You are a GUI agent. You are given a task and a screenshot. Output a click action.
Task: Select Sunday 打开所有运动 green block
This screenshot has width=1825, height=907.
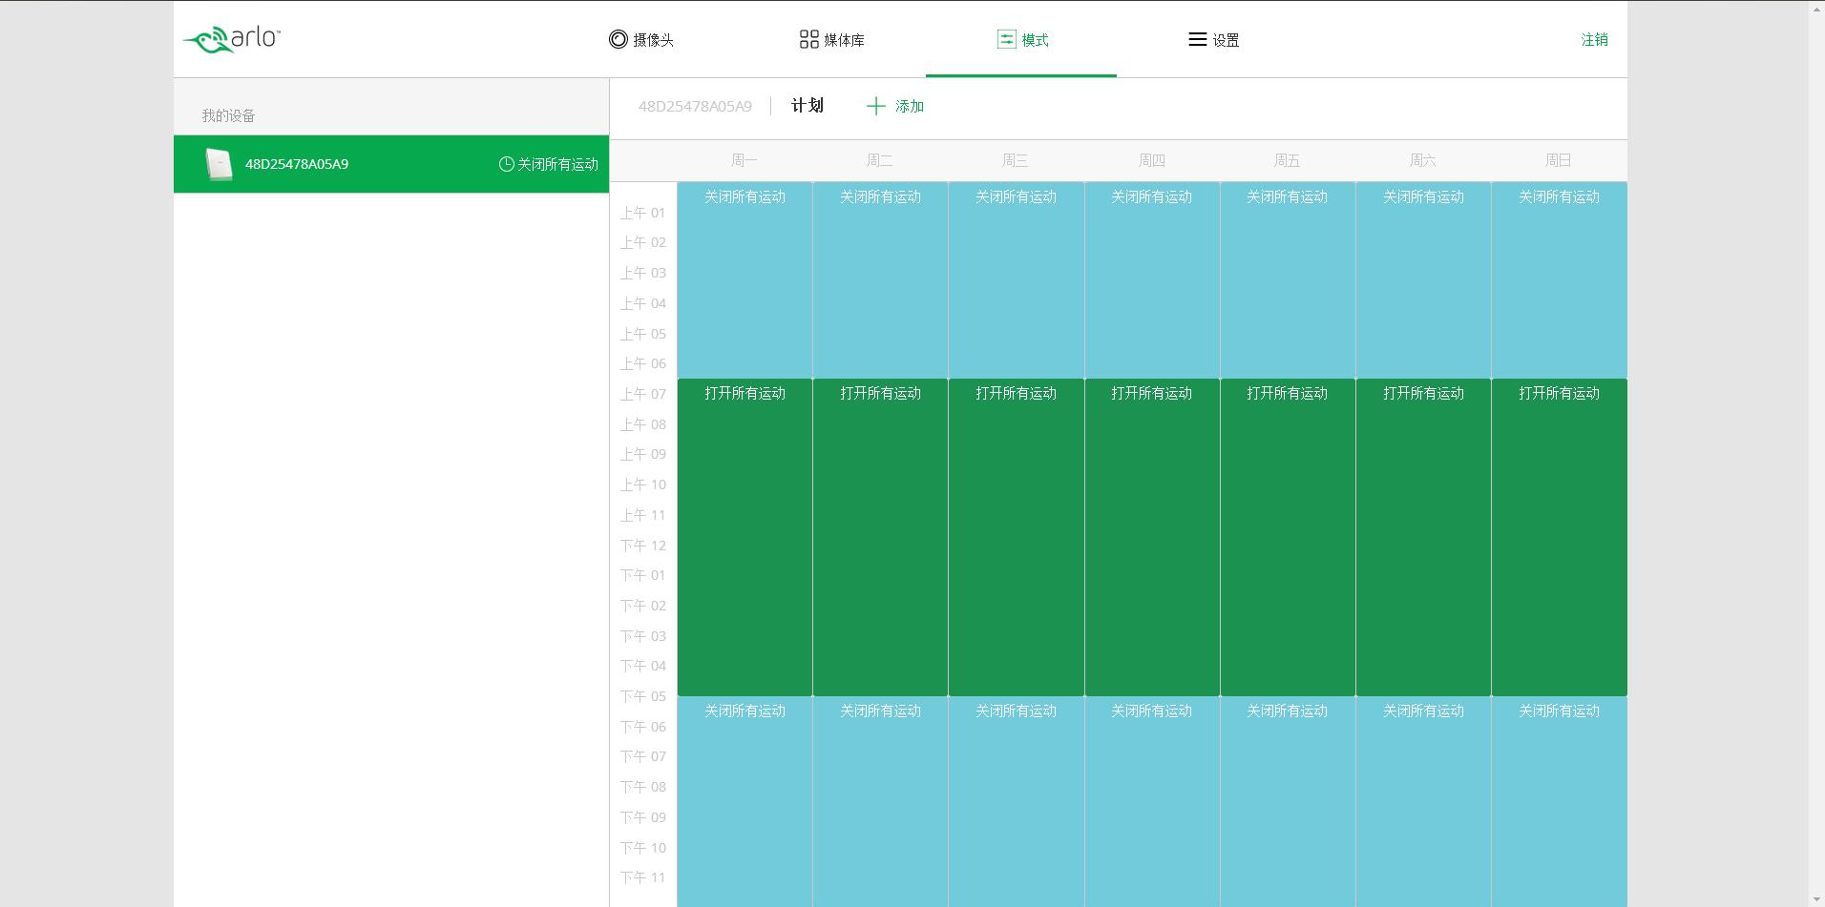pyautogui.click(x=1560, y=537)
